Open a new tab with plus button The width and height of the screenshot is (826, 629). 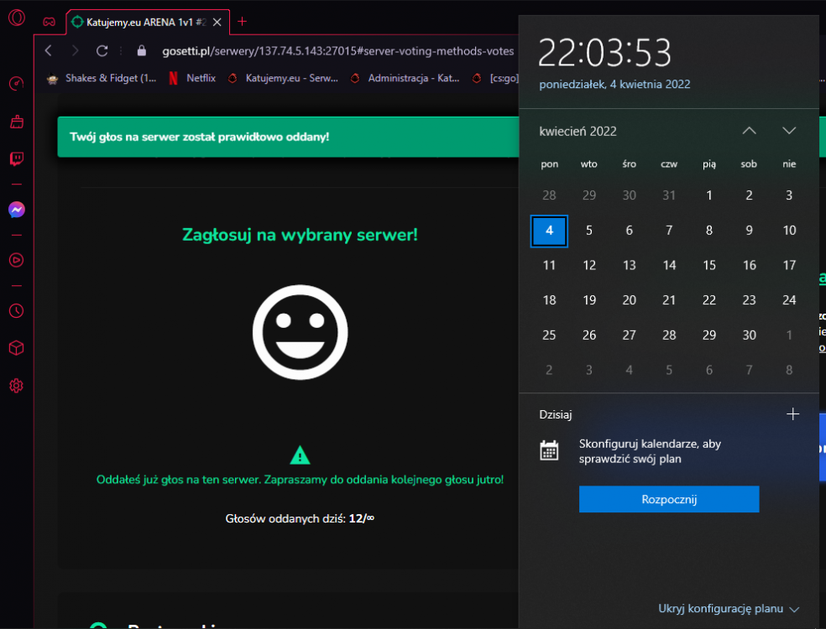(242, 22)
